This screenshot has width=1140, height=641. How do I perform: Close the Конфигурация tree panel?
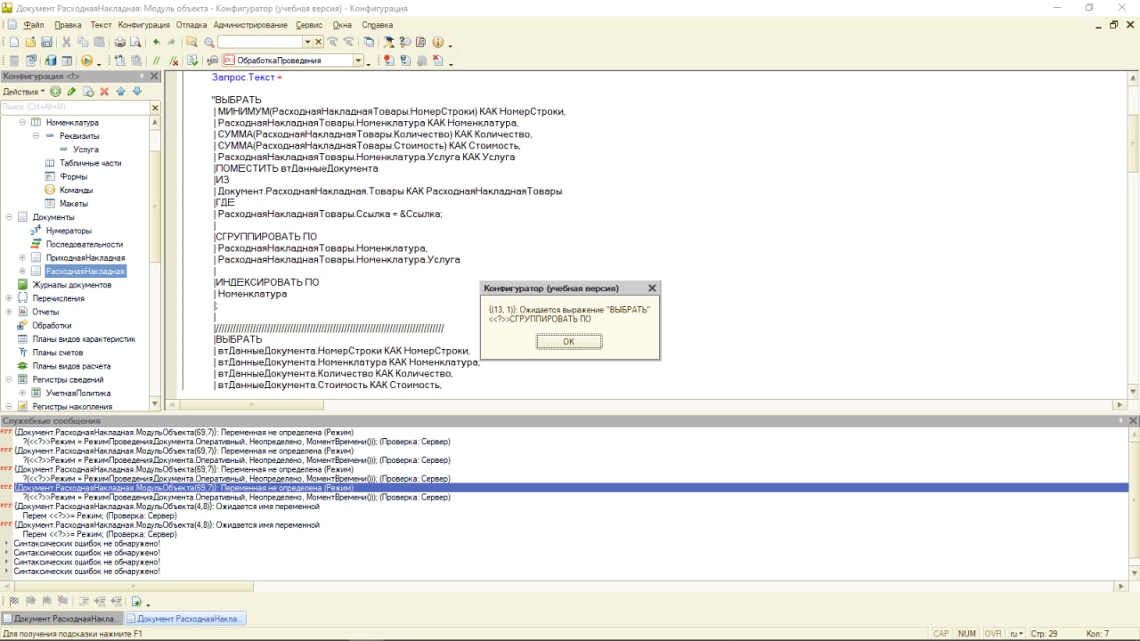click(x=154, y=77)
